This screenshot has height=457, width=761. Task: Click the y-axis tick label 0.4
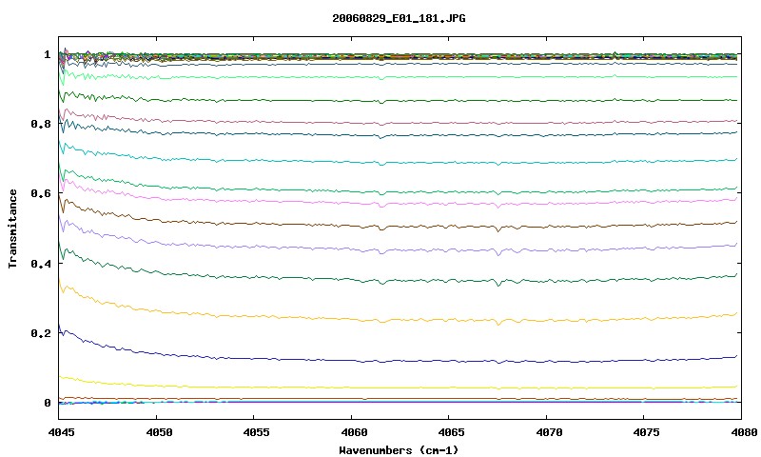(41, 263)
